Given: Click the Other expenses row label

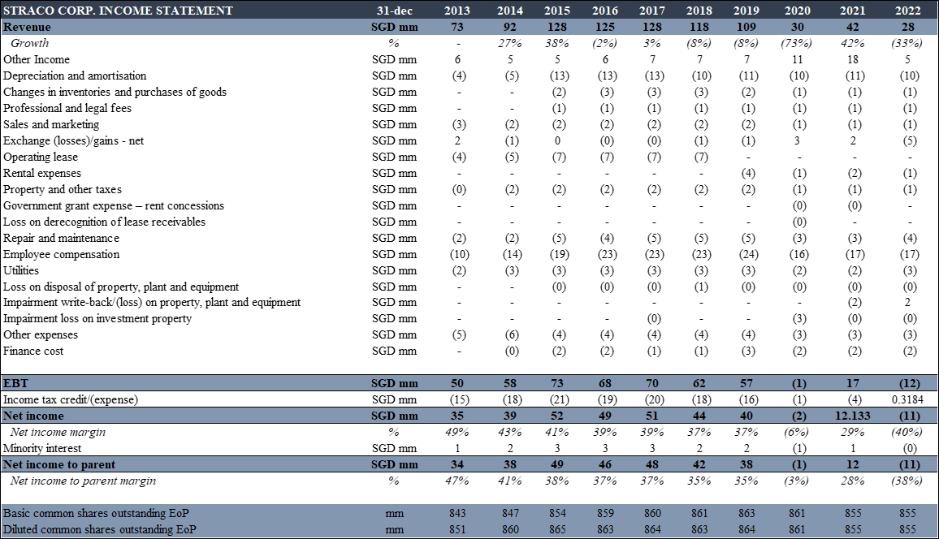Looking at the screenshot, I should [x=41, y=334].
